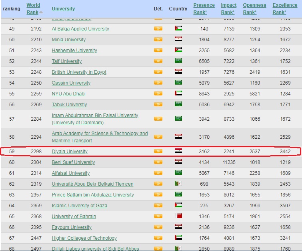The image size is (302, 251).
Task: Toggle the sort arrow beside World Rank
Action: click(41, 12)
